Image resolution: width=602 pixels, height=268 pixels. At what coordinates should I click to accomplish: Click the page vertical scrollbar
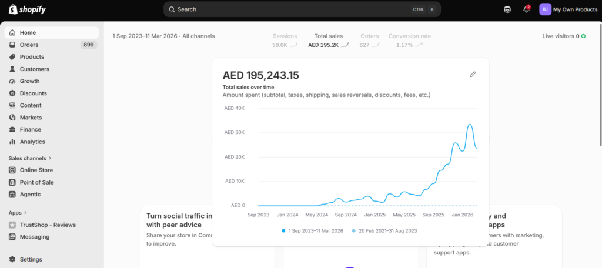600,83
